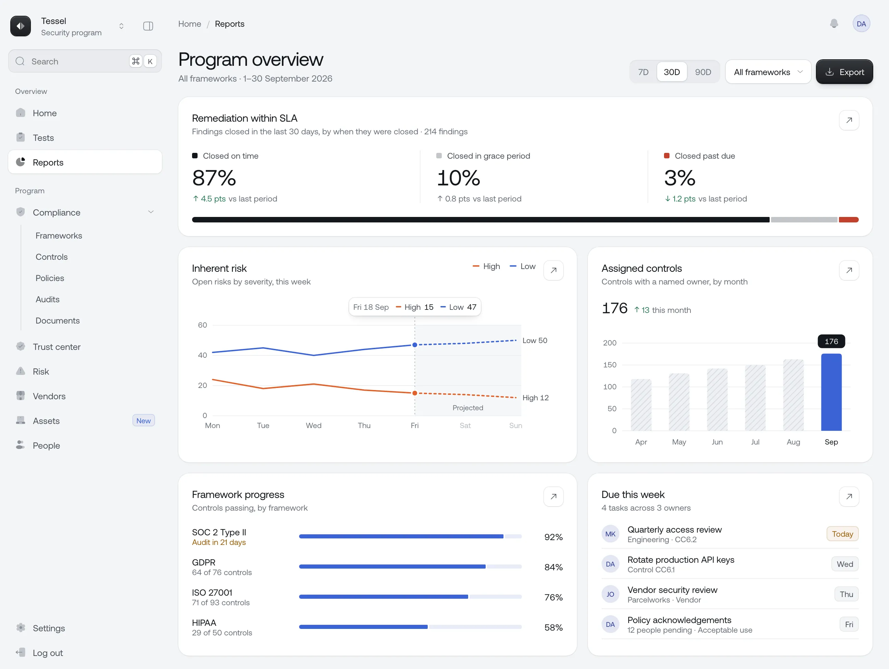
Task: Switch the time range to 7D
Action: (643, 72)
